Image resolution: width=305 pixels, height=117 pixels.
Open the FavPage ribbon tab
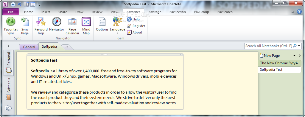pyautogui.click(x=155, y=12)
